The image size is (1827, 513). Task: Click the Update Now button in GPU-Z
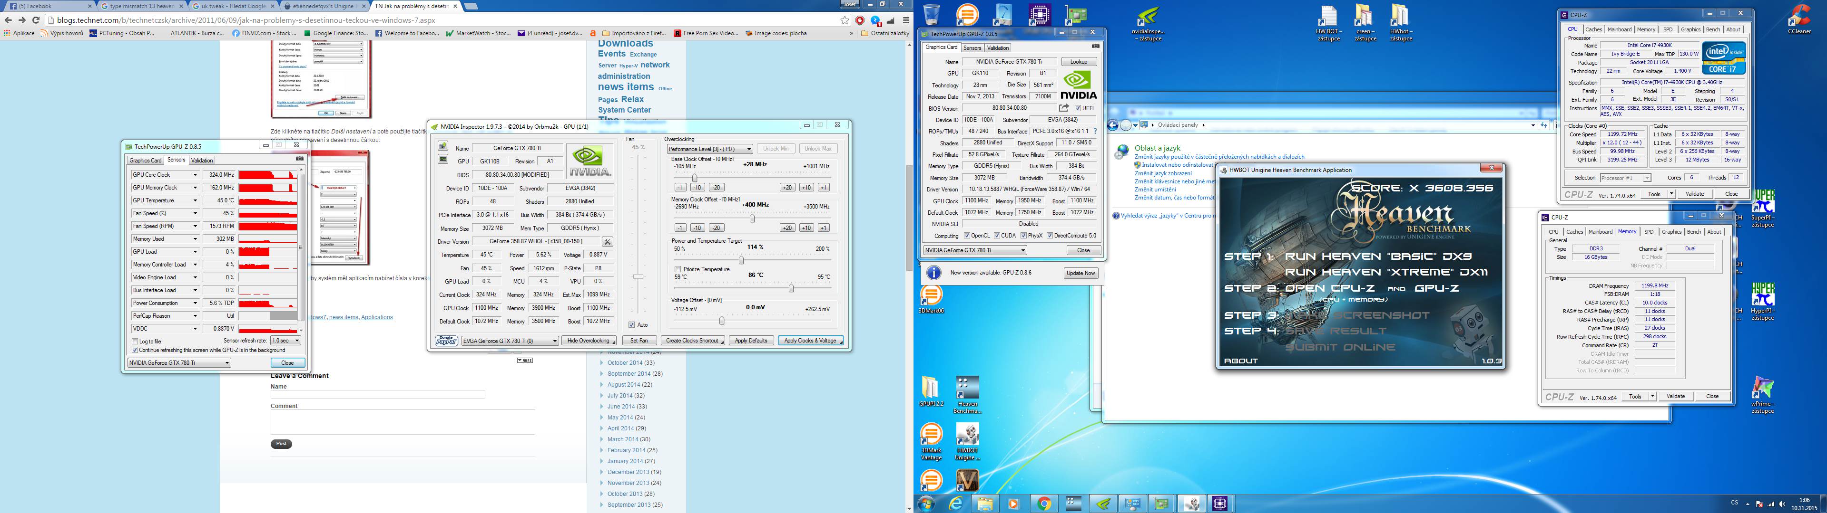(1081, 273)
